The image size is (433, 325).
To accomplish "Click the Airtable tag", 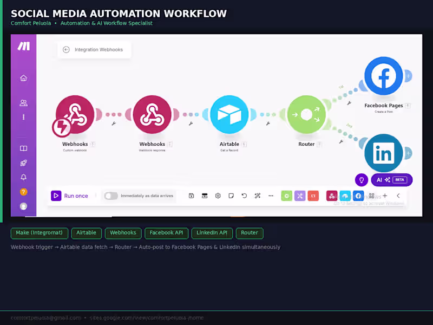I will pyautogui.click(x=87, y=233).
